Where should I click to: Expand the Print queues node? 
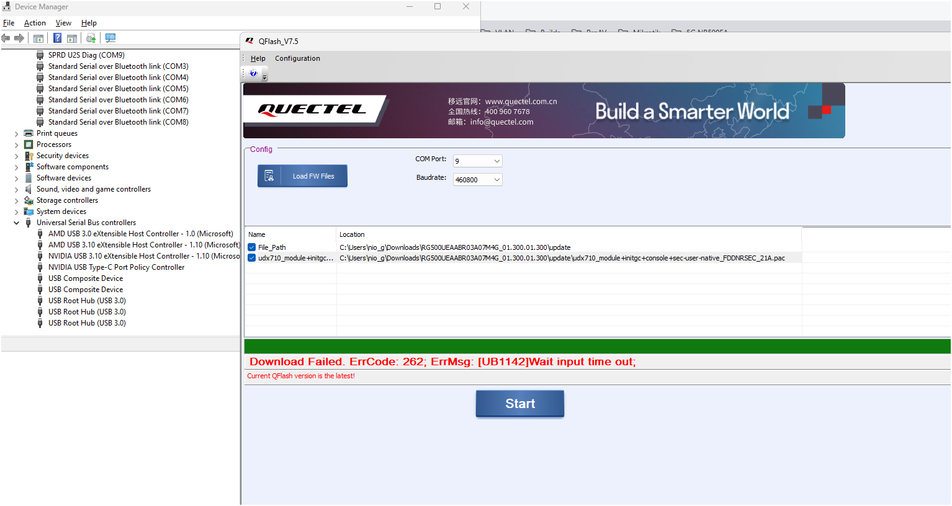pos(17,134)
